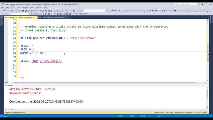Image resolution: width=213 pixels, height=120 pixels.
Task: Click the Paste icon in toolbar
Action: click(61, 11)
